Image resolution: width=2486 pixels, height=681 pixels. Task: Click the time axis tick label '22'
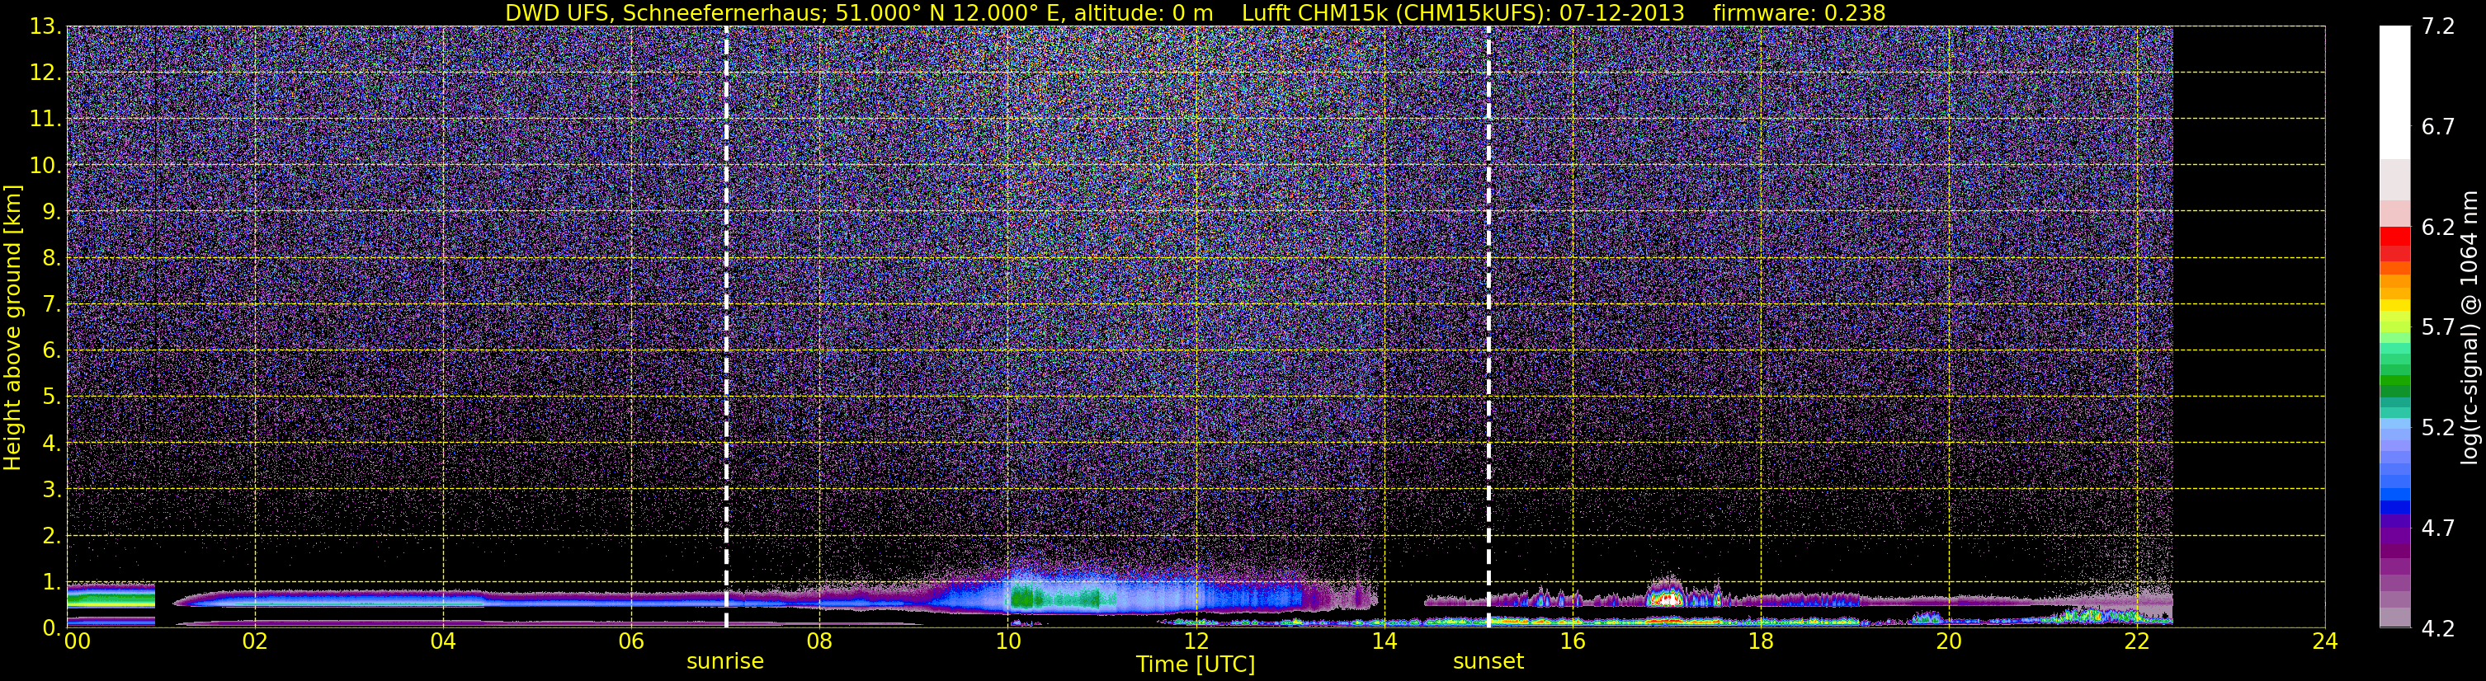coord(2137,641)
